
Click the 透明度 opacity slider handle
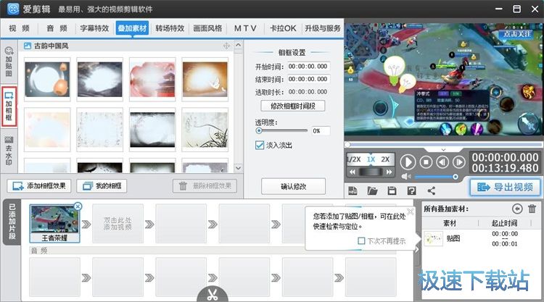coord(259,131)
